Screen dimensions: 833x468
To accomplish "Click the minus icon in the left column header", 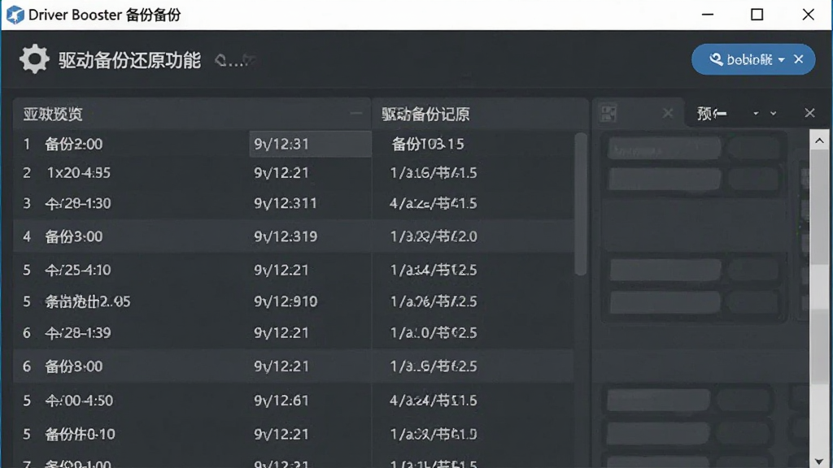I will 356,113.
